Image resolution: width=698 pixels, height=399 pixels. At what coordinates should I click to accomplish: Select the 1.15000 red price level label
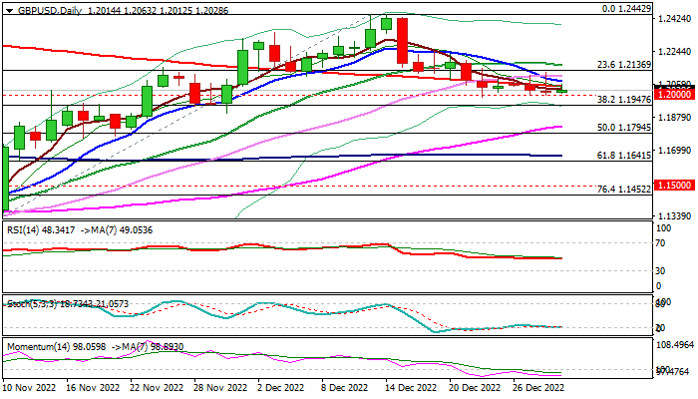click(674, 185)
